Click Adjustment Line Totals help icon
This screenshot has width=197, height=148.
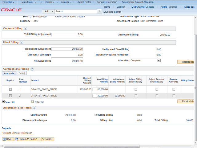point(34,108)
